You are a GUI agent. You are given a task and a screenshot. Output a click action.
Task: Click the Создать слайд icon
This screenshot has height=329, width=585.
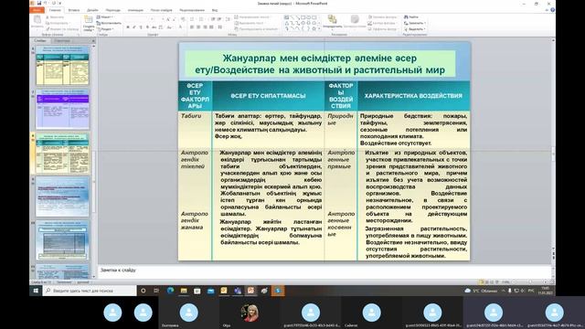[x=89, y=19]
